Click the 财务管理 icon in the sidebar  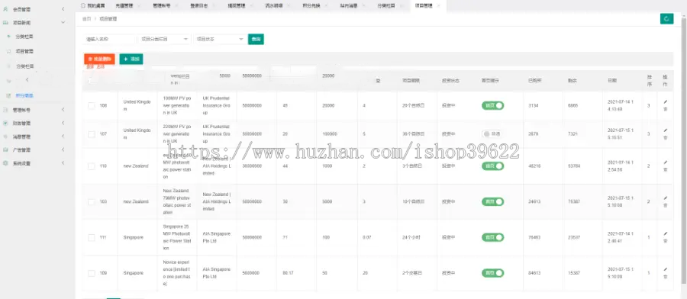point(5,123)
